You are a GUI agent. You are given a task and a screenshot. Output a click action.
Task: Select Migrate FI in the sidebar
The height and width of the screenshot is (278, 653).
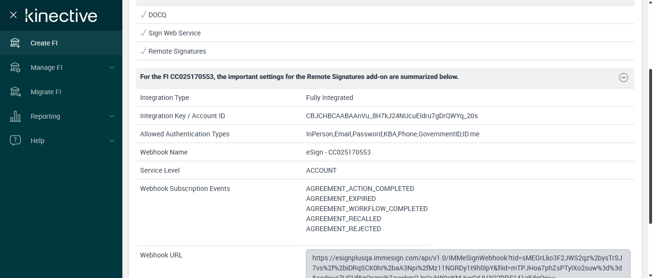click(46, 92)
